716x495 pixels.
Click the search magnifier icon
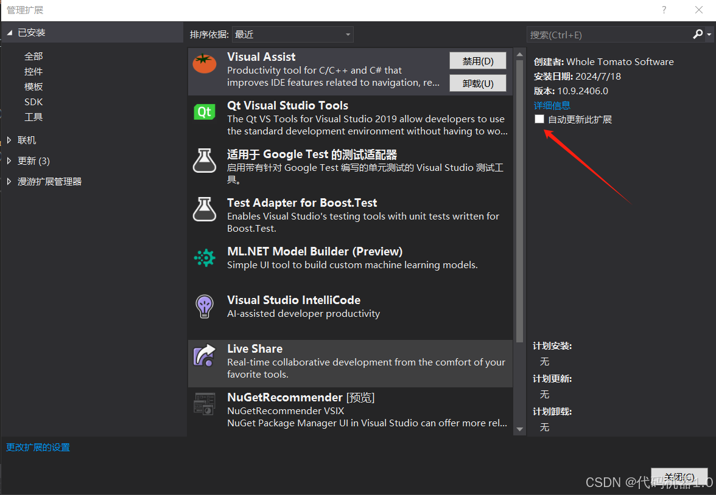pyautogui.click(x=697, y=34)
